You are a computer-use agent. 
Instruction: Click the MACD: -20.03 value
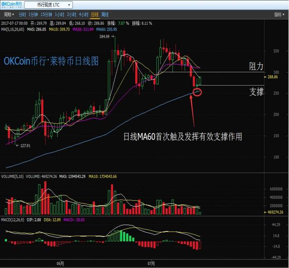pyautogui.click(x=74, y=220)
